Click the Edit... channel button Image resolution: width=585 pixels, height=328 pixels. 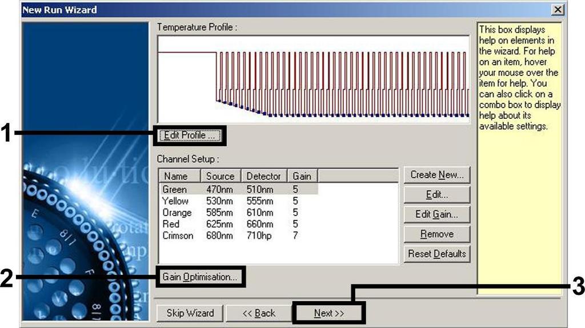click(x=437, y=195)
